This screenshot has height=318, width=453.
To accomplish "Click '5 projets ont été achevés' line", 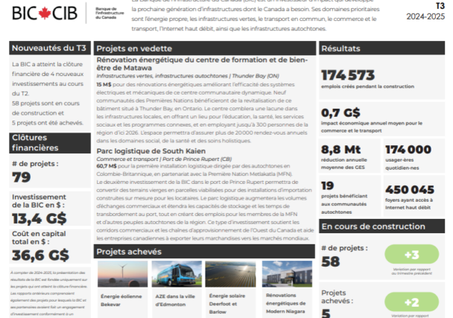I will click(48, 123).
